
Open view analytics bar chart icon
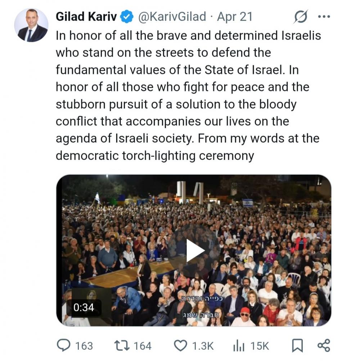pos(239,346)
